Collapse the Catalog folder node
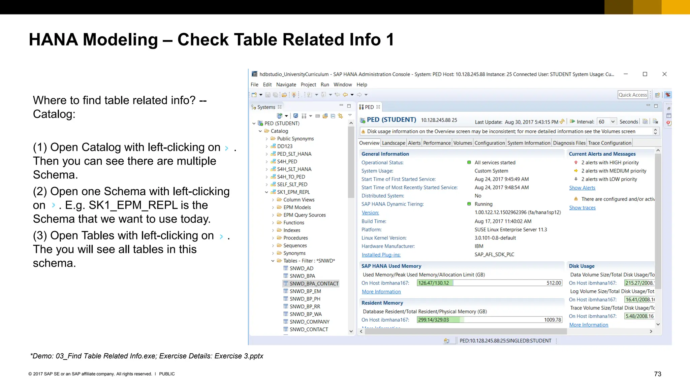This screenshot has width=690, height=388. point(260,131)
